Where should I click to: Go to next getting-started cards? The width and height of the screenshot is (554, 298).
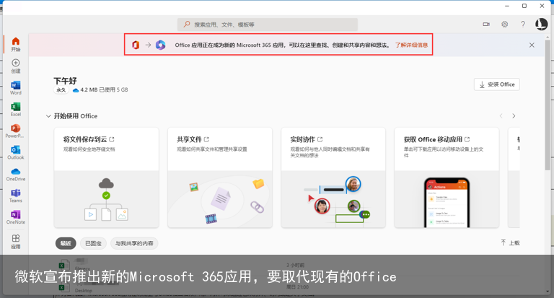[x=514, y=116]
